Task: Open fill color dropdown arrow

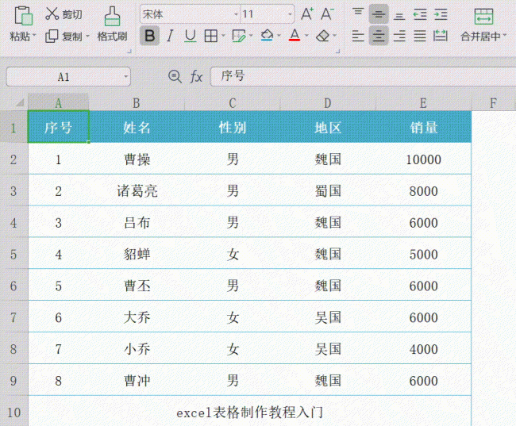Action: [x=279, y=35]
